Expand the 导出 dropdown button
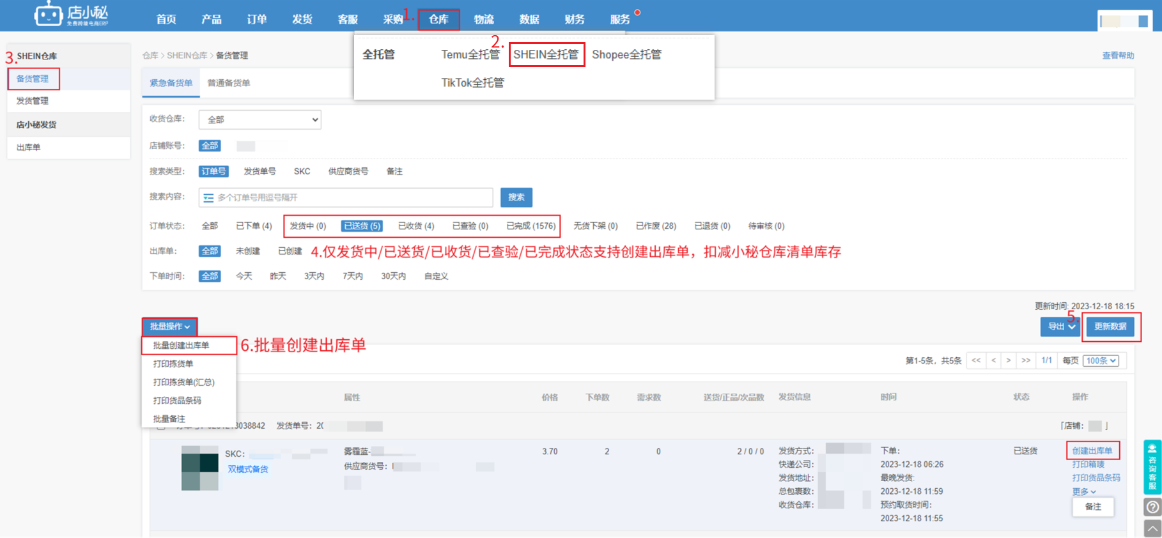The image size is (1162, 538). pyautogui.click(x=1061, y=327)
